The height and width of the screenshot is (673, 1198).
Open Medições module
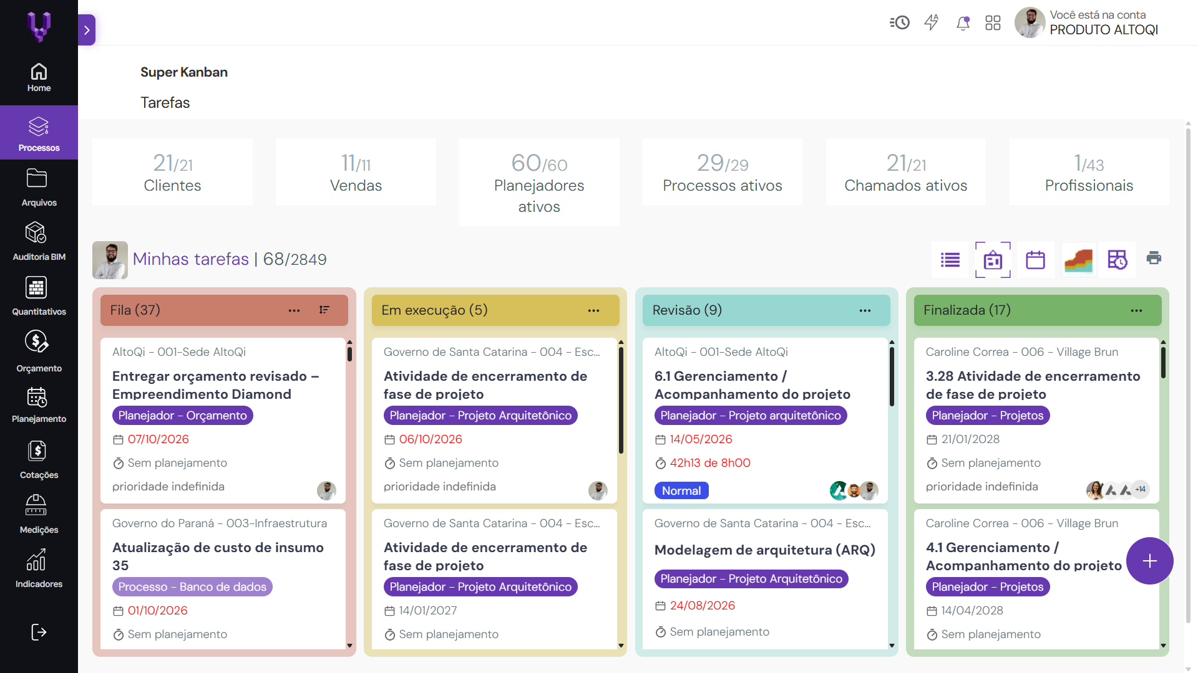39,514
